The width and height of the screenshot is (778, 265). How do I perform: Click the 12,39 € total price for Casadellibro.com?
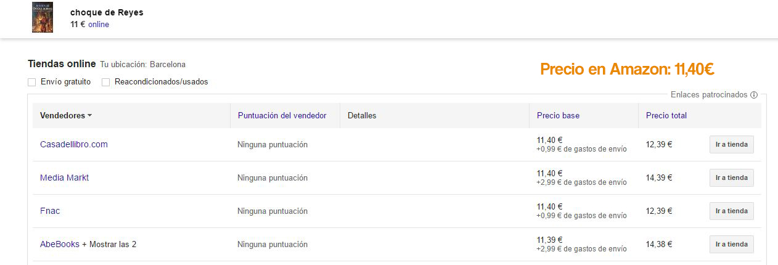[659, 144]
